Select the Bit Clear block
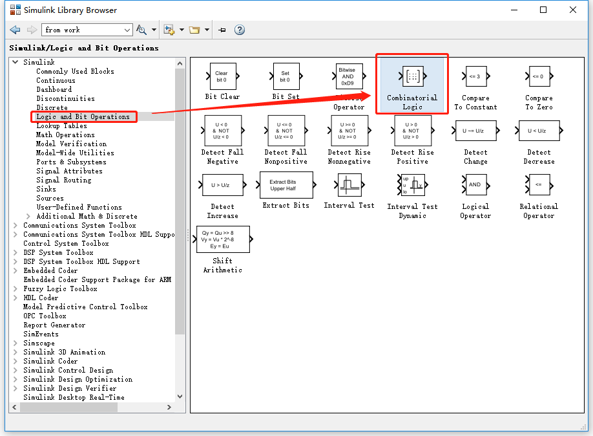This screenshot has width=593, height=436. pos(222,76)
